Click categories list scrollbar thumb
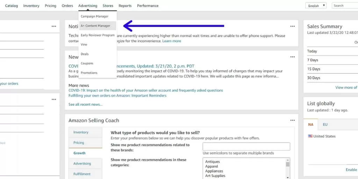358x179 pixels. [x=288, y=164]
